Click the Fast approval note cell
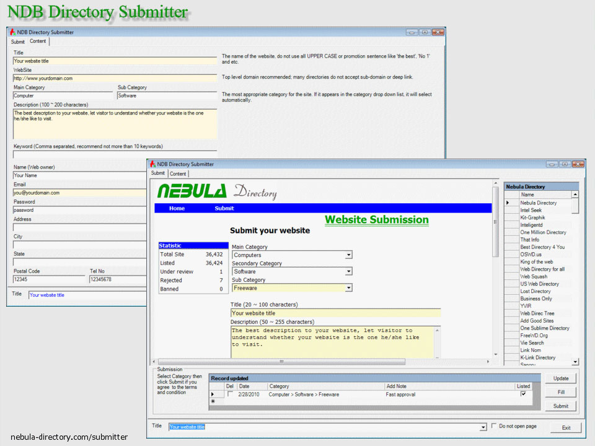This screenshot has width=595, height=446. (449, 395)
